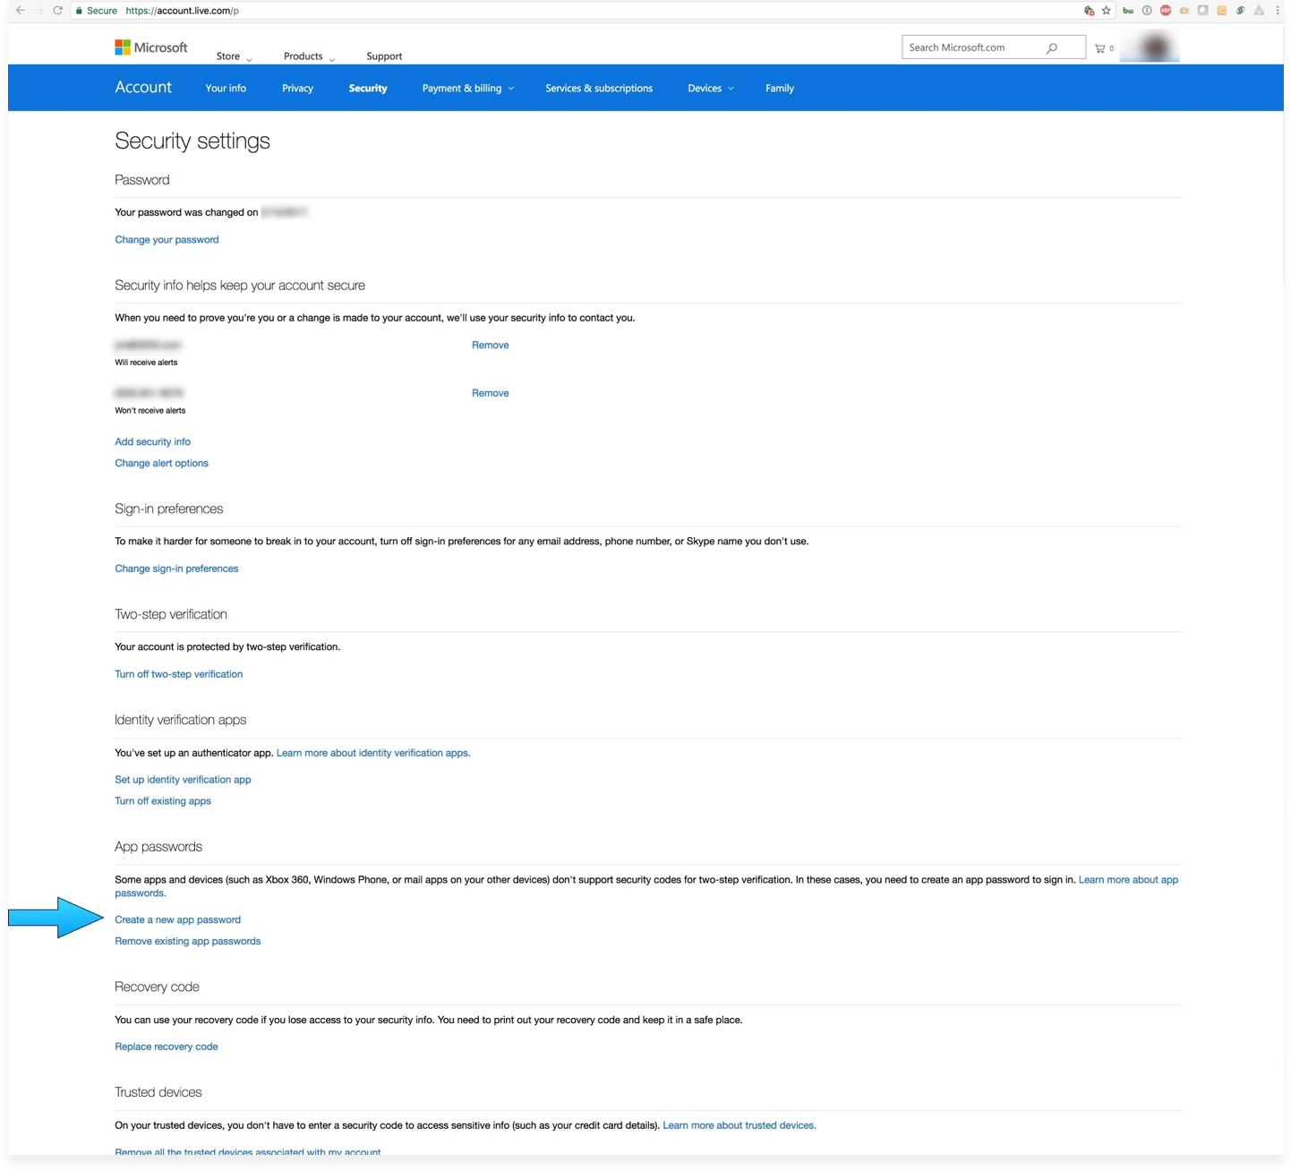This screenshot has height=1171, width=1291.
Task: Click the Create a new app password link
Action: [177, 919]
